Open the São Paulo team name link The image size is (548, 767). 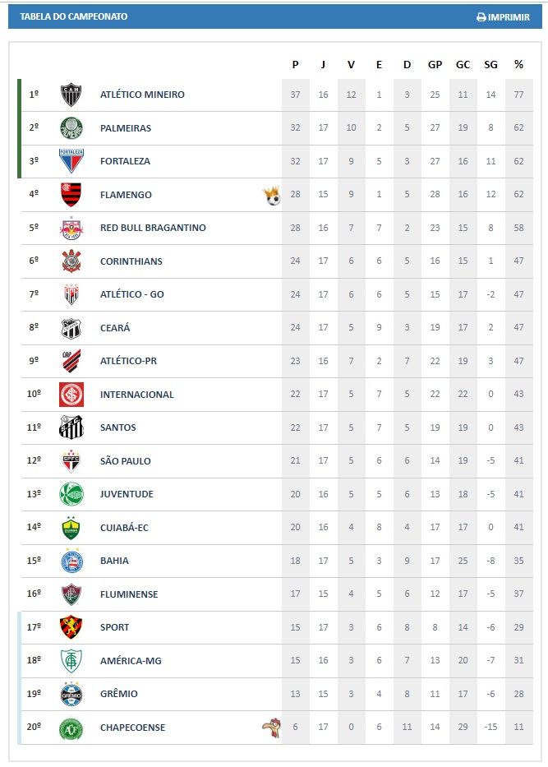point(125,461)
